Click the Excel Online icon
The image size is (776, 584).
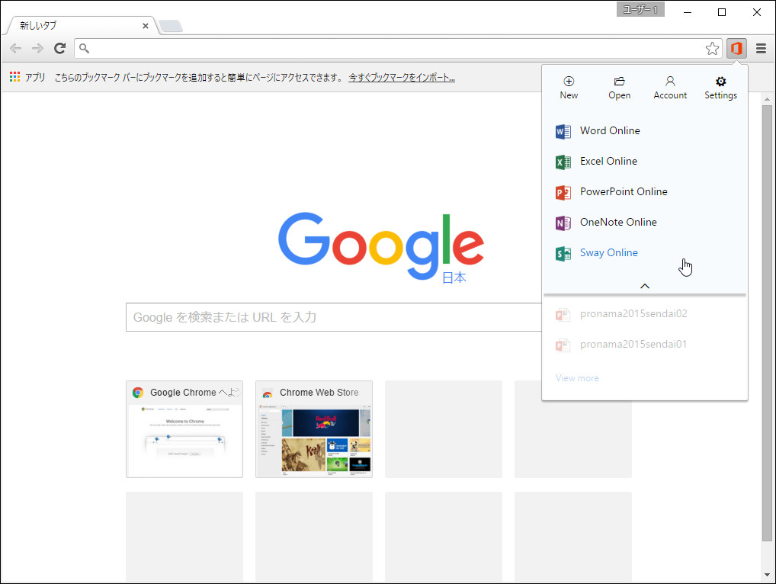pyautogui.click(x=563, y=162)
